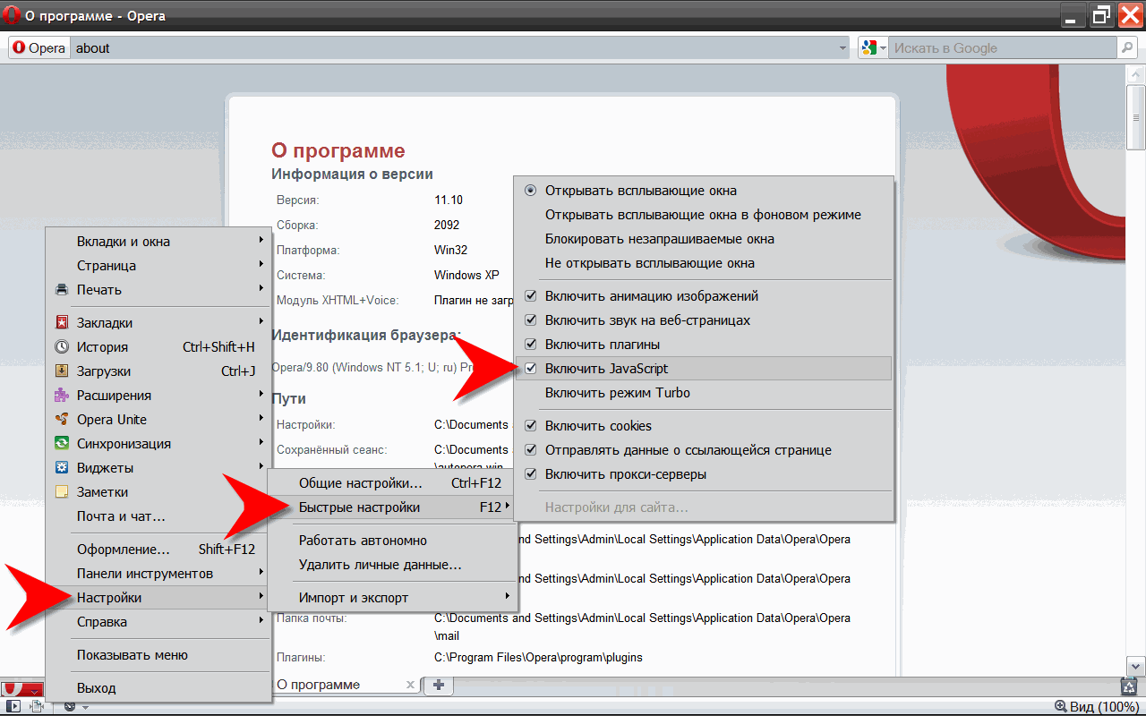The width and height of the screenshot is (1146, 716).
Task: Expand the Панели инструментов submenu
Action: tap(158, 574)
